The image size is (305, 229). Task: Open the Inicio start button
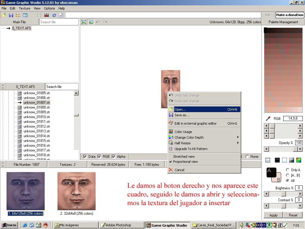(9, 225)
